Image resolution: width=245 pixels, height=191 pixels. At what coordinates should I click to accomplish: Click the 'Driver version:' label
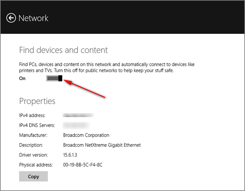click(33, 155)
